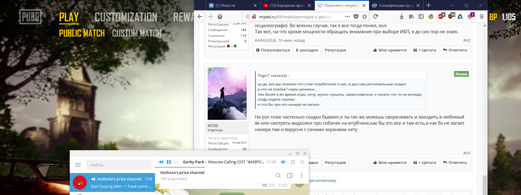Toggle Telegram channel info side panel
The height and width of the screenshot is (195, 521).
tap(290, 175)
